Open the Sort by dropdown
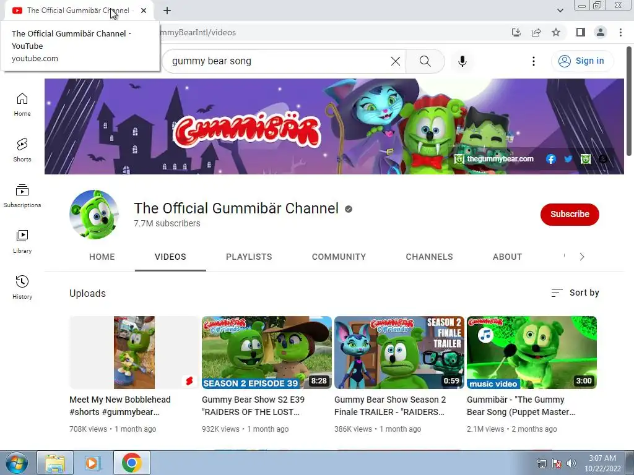The height and width of the screenshot is (475, 634). click(575, 293)
